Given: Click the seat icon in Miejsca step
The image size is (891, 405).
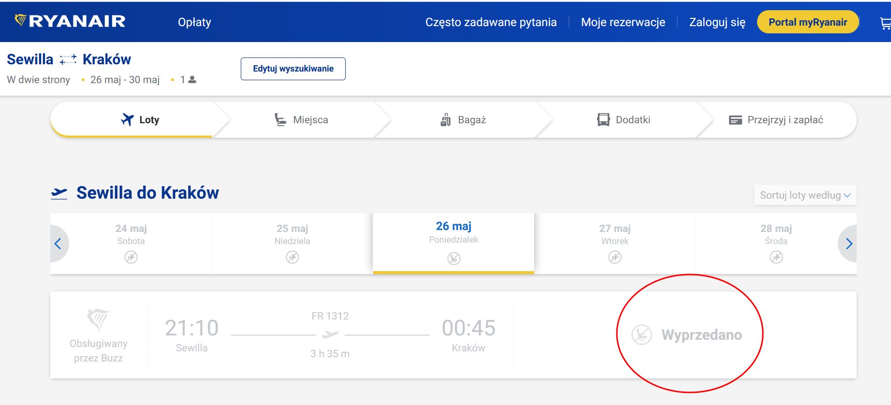Looking at the screenshot, I should tap(280, 119).
